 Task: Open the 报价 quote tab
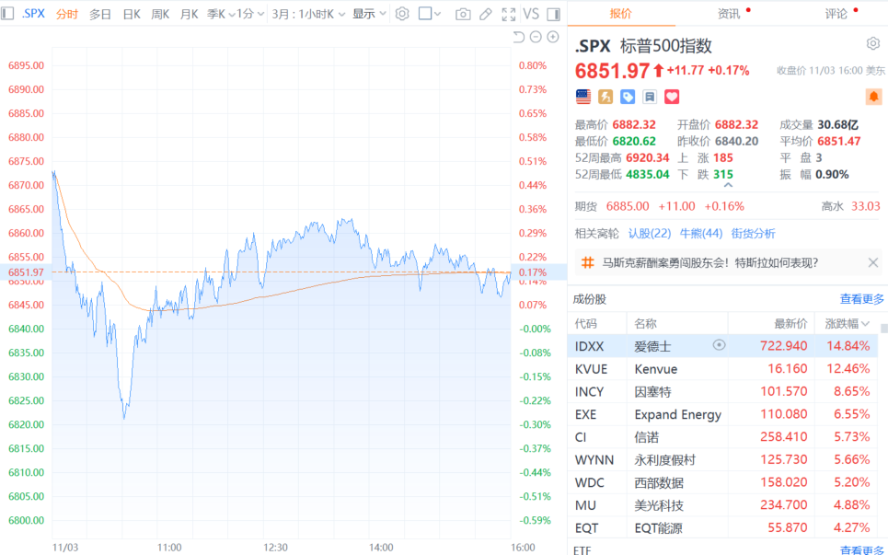click(x=621, y=14)
